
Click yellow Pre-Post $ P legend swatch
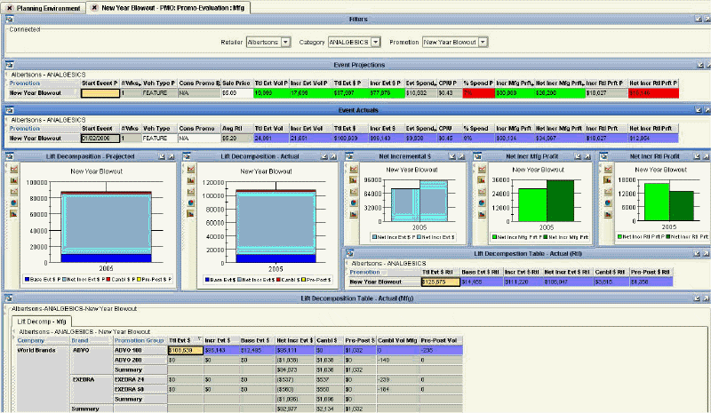tap(140, 279)
